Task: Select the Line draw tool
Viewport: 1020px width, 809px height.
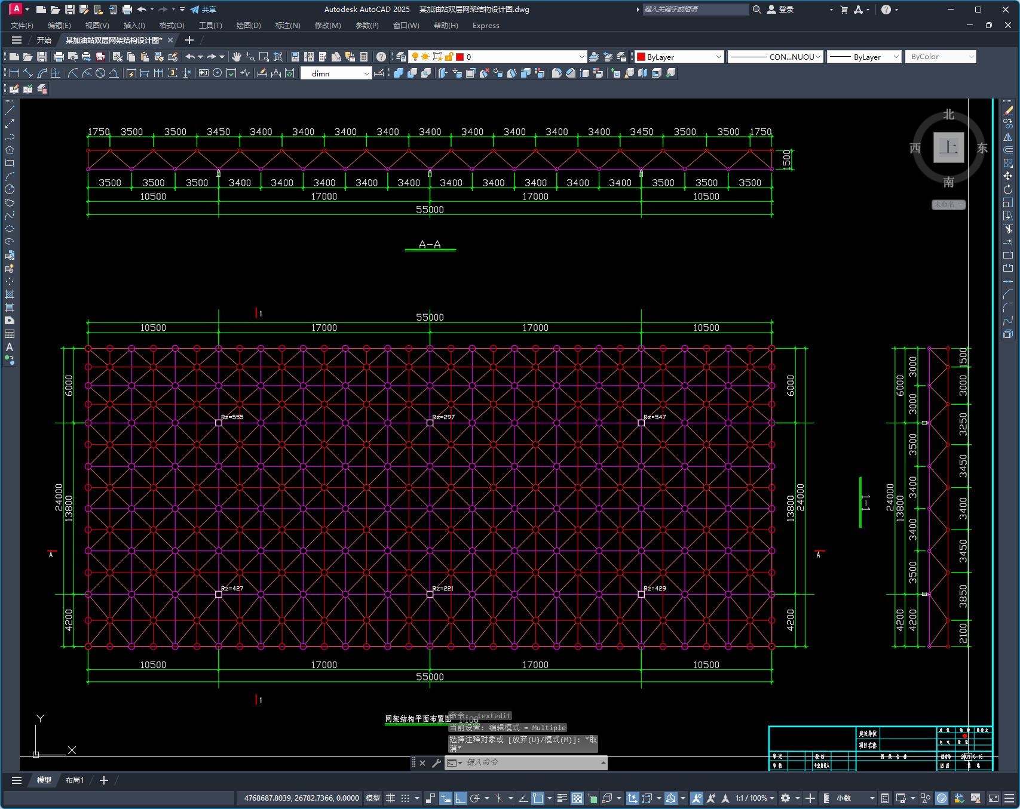Action: coord(10,110)
